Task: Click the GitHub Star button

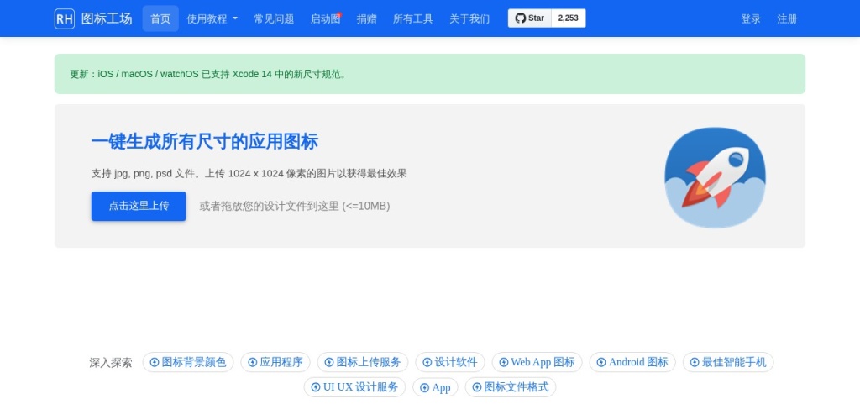Action: coord(529,18)
